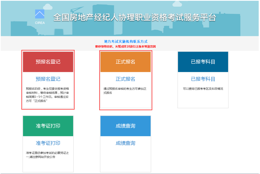Open the blue 已报考科目 title link
This screenshot has height=174, width=260.
[x=203, y=79]
